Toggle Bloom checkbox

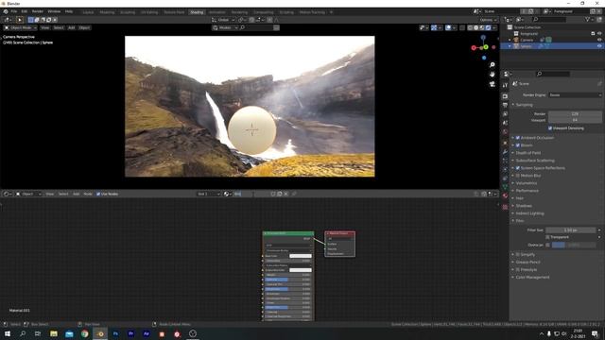point(518,145)
